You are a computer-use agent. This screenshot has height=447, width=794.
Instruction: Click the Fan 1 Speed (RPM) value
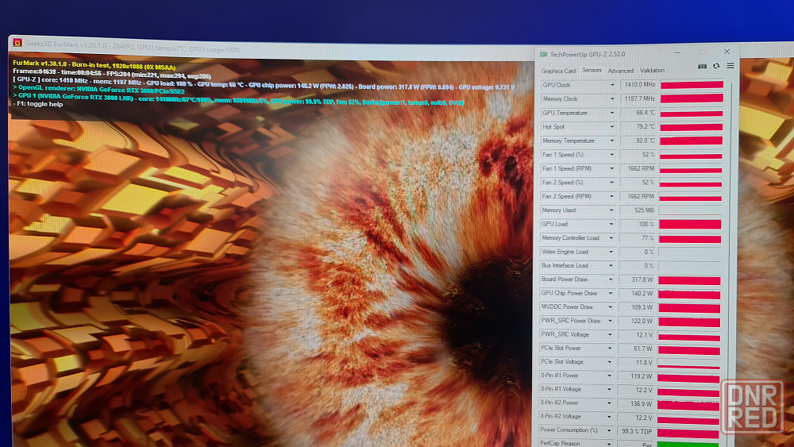[x=638, y=168]
